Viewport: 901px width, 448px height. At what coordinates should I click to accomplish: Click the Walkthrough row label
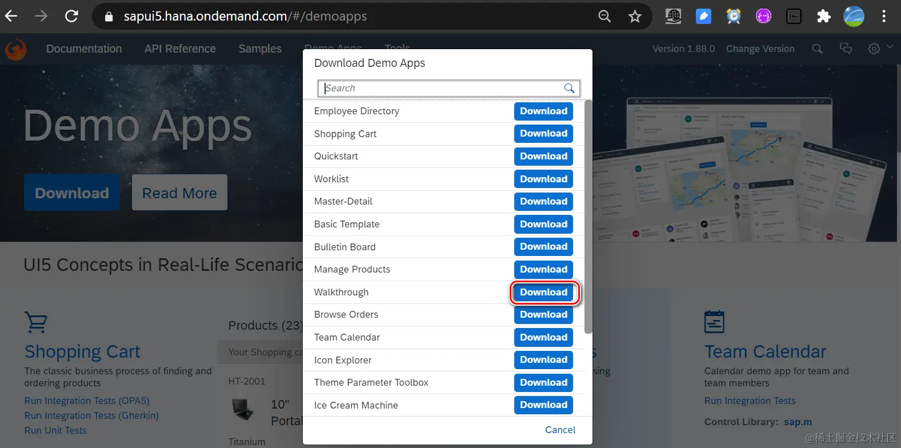tap(341, 292)
